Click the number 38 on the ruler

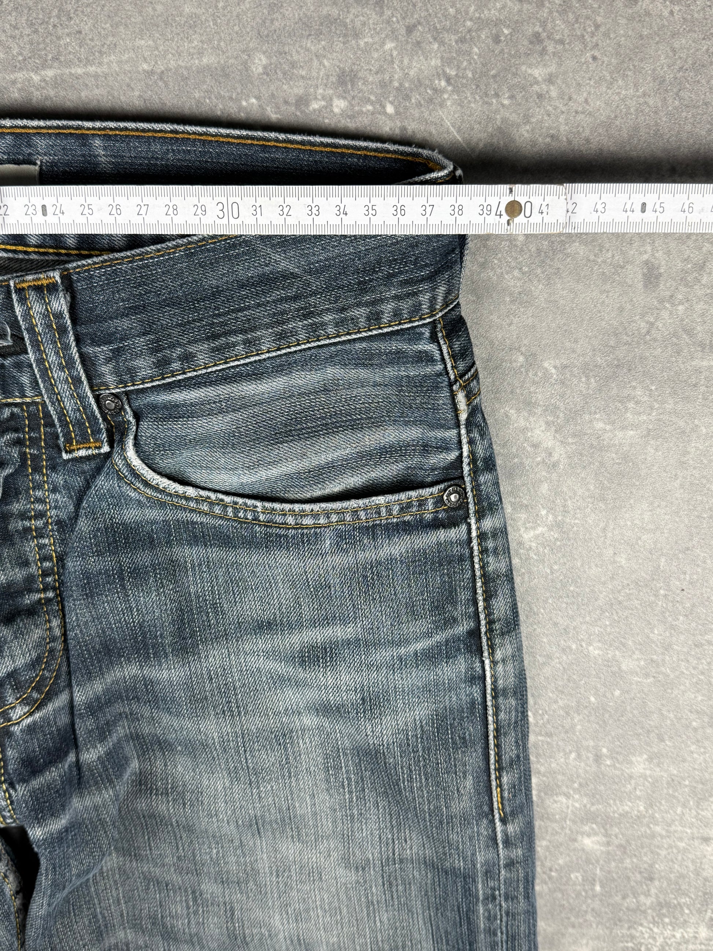point(456,210)
